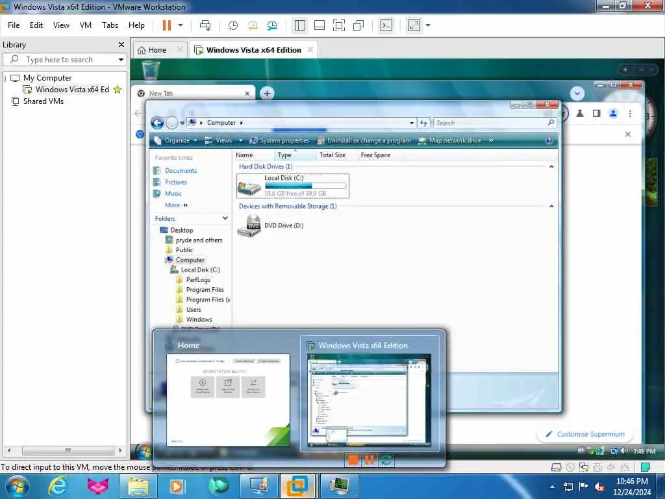Screen dimensions: 665x499
Task: Open the Organize menu in Explorer
Action: coord(176,140)
